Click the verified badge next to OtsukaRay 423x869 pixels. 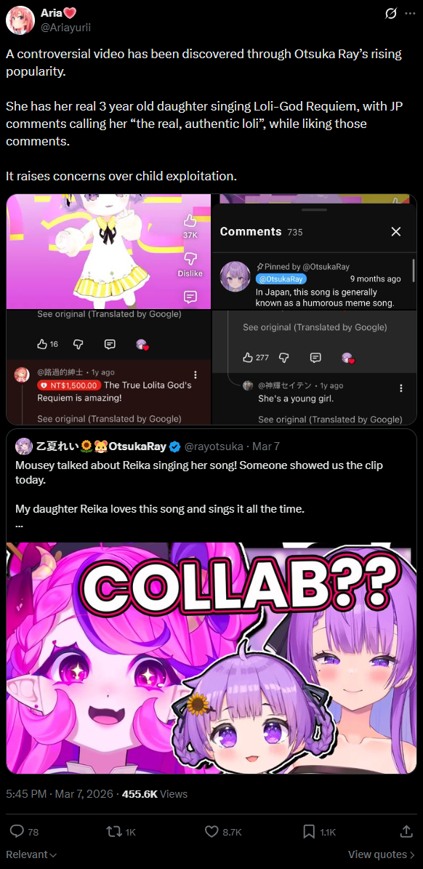(174, 446)
